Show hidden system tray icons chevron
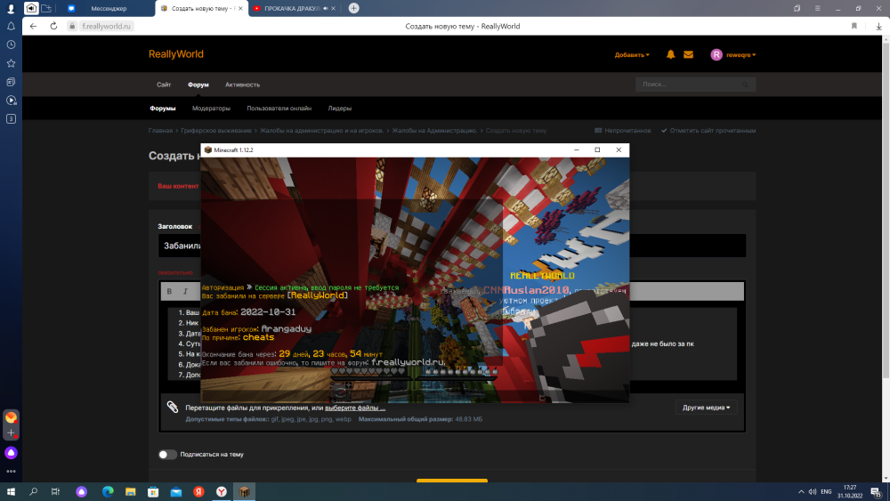The height and width of the screenshot is (501, 890). pyautogui.click(x=801, y=491)
